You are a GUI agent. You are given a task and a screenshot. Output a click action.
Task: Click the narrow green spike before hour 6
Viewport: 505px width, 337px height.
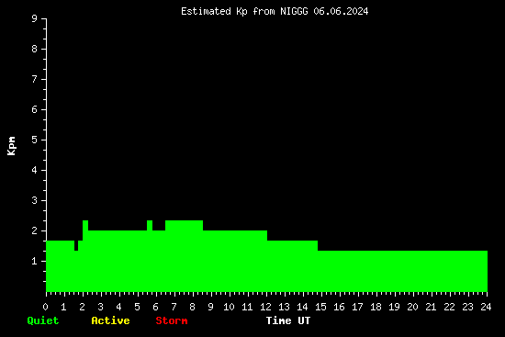tap(150, 226)
